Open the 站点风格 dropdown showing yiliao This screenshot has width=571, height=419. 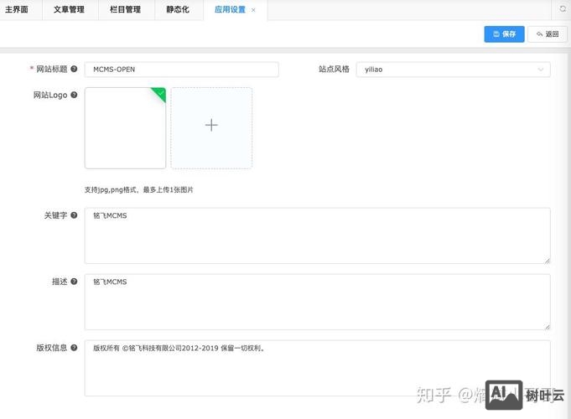pos(453,70)
